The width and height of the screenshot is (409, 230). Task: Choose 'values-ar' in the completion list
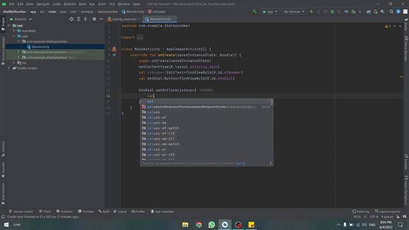point(206,149)
